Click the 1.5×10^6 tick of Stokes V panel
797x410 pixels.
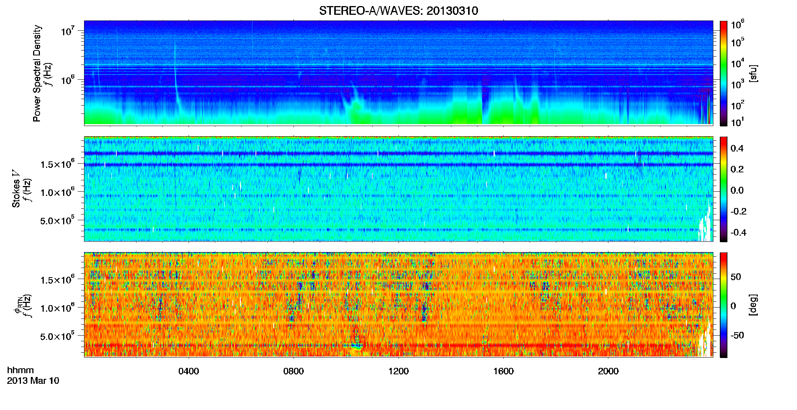57,164
